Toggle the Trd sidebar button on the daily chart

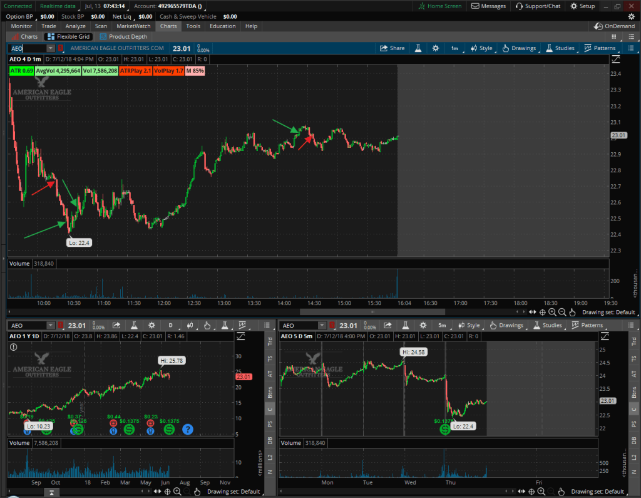coord(270,341)
